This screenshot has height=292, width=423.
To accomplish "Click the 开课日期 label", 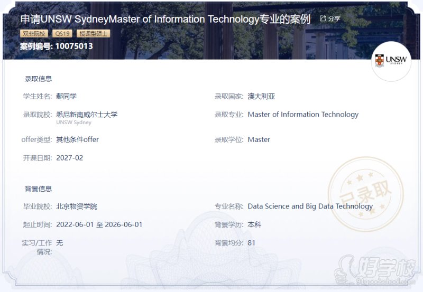I will tap(38, 158).
